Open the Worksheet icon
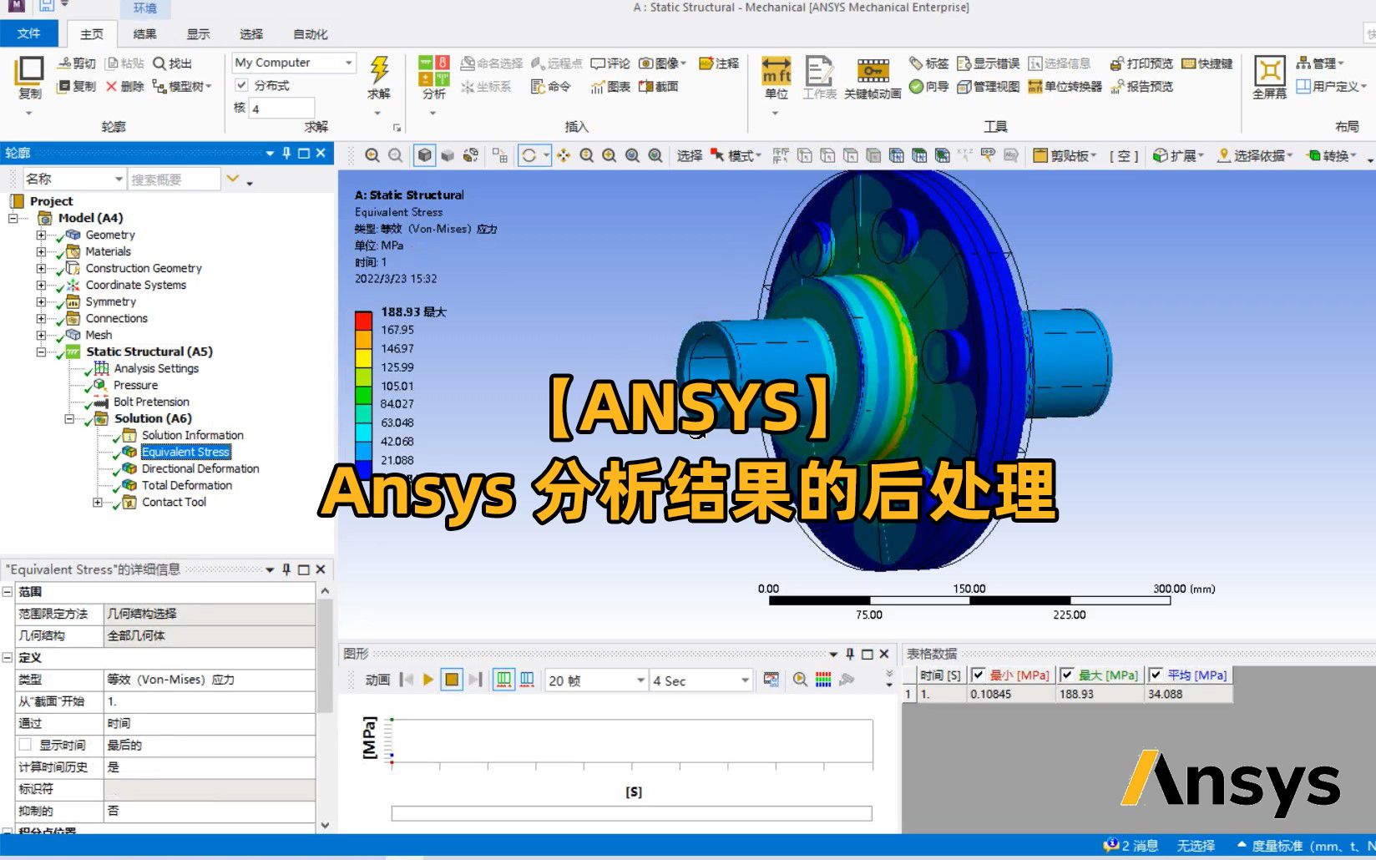 [x=819, y=70]
